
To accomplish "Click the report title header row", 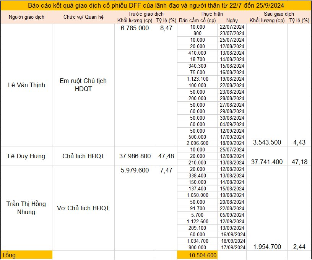I will click(156, 6).
